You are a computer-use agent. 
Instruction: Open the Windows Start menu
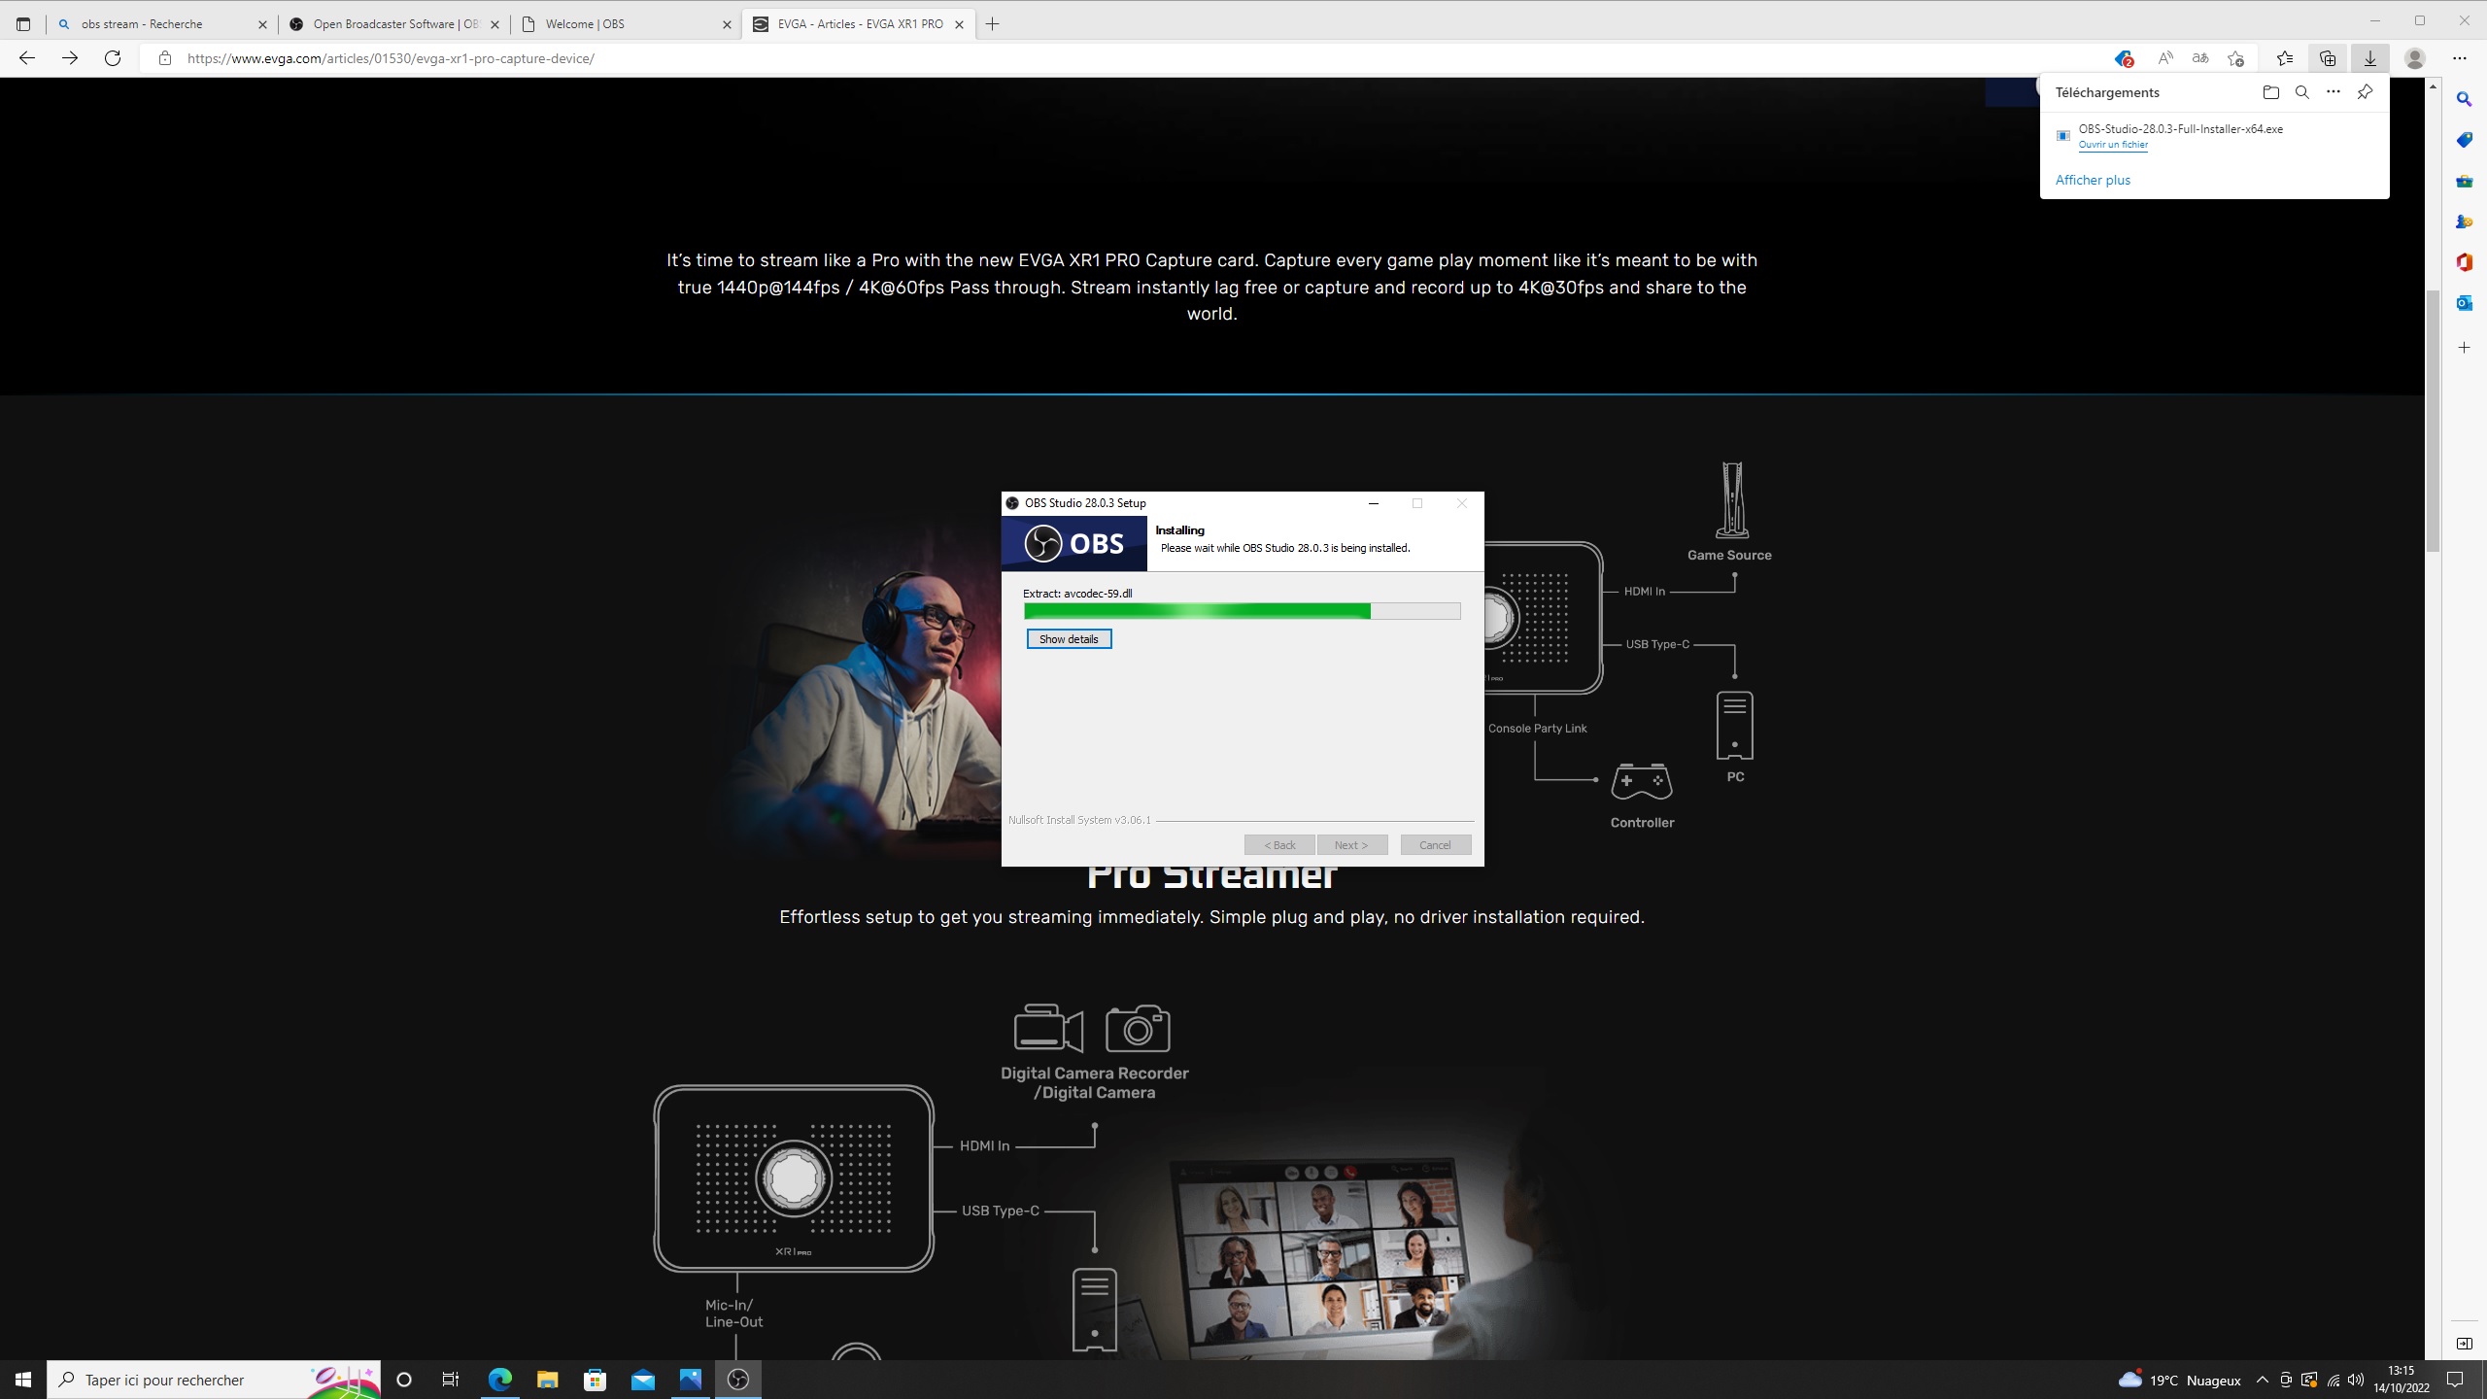(x=23, y=1380)
